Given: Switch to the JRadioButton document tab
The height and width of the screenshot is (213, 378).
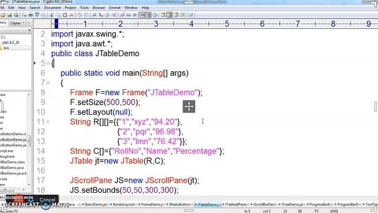Looking at the screenshot, I should (180, 205).
